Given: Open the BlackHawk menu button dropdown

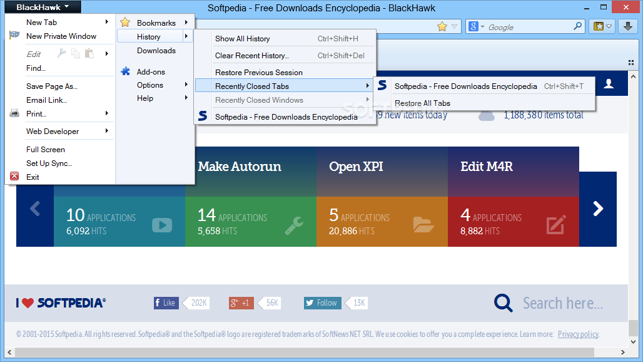Looking at the screenshot, I should [x=43, y=7].
